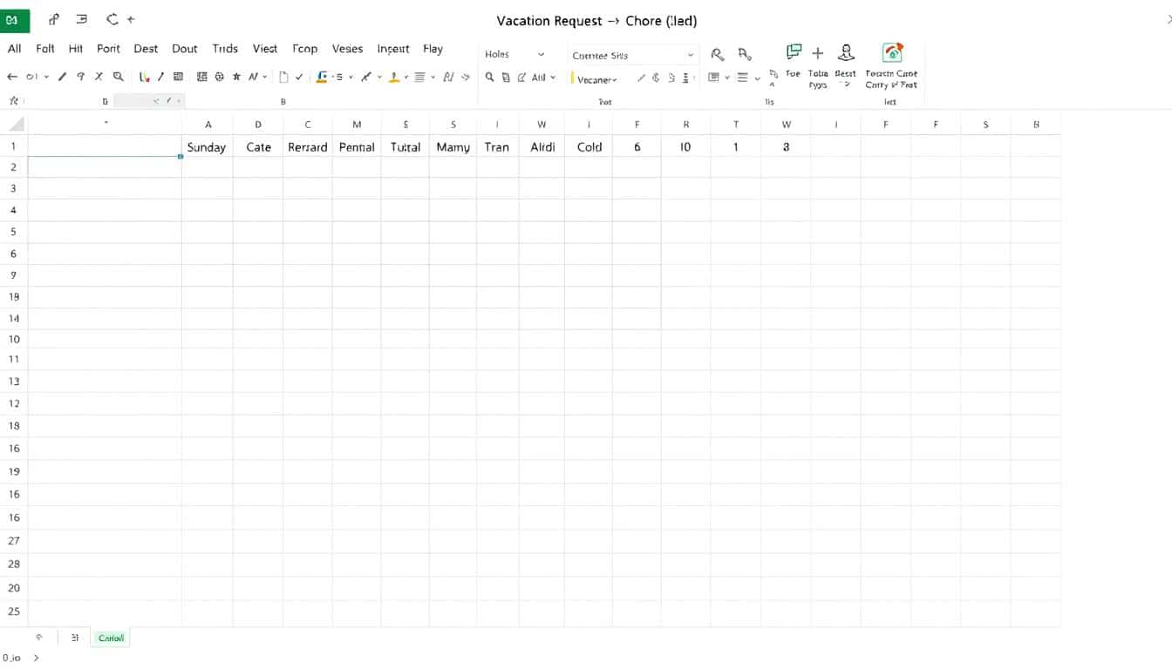Click the blue fill color icon

pyautogui.click(x=322, y=77)
